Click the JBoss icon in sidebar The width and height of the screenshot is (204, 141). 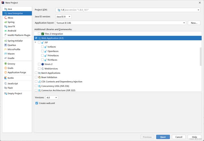tap(6, 18)
